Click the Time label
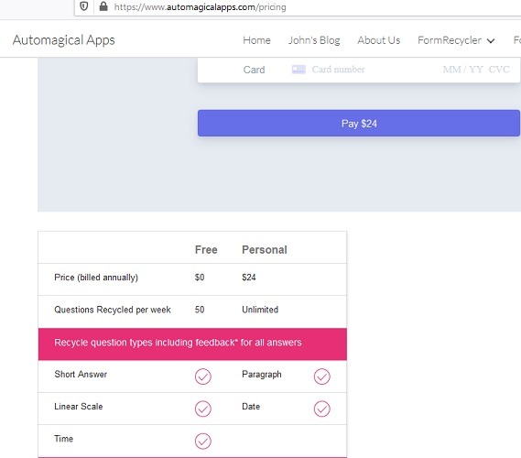This screenshot has height=458, width=521. (x=63, y=439)
